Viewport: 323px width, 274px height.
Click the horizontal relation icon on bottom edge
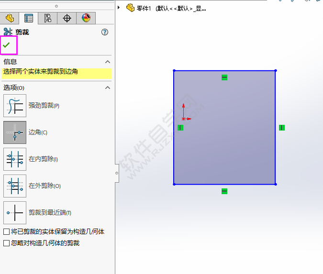tap(224, 191)
